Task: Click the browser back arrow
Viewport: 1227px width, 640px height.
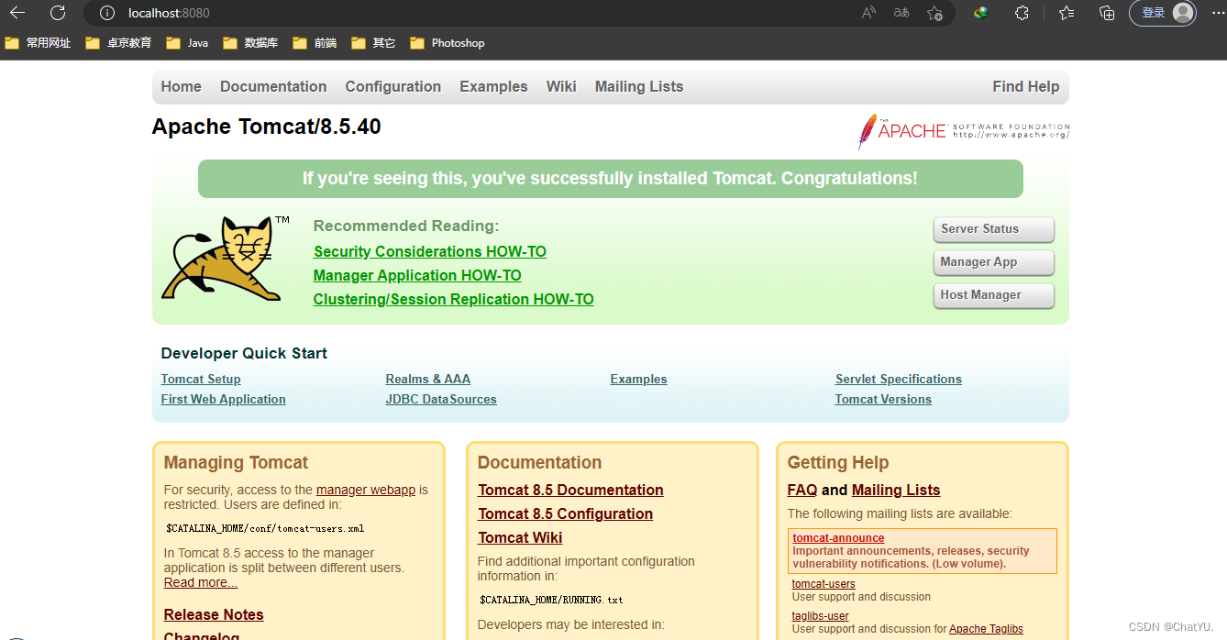Action: coord(17,13)
